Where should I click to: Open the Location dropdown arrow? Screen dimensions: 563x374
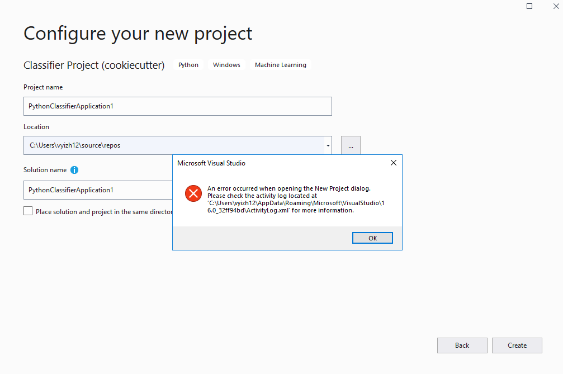point(328,145)
